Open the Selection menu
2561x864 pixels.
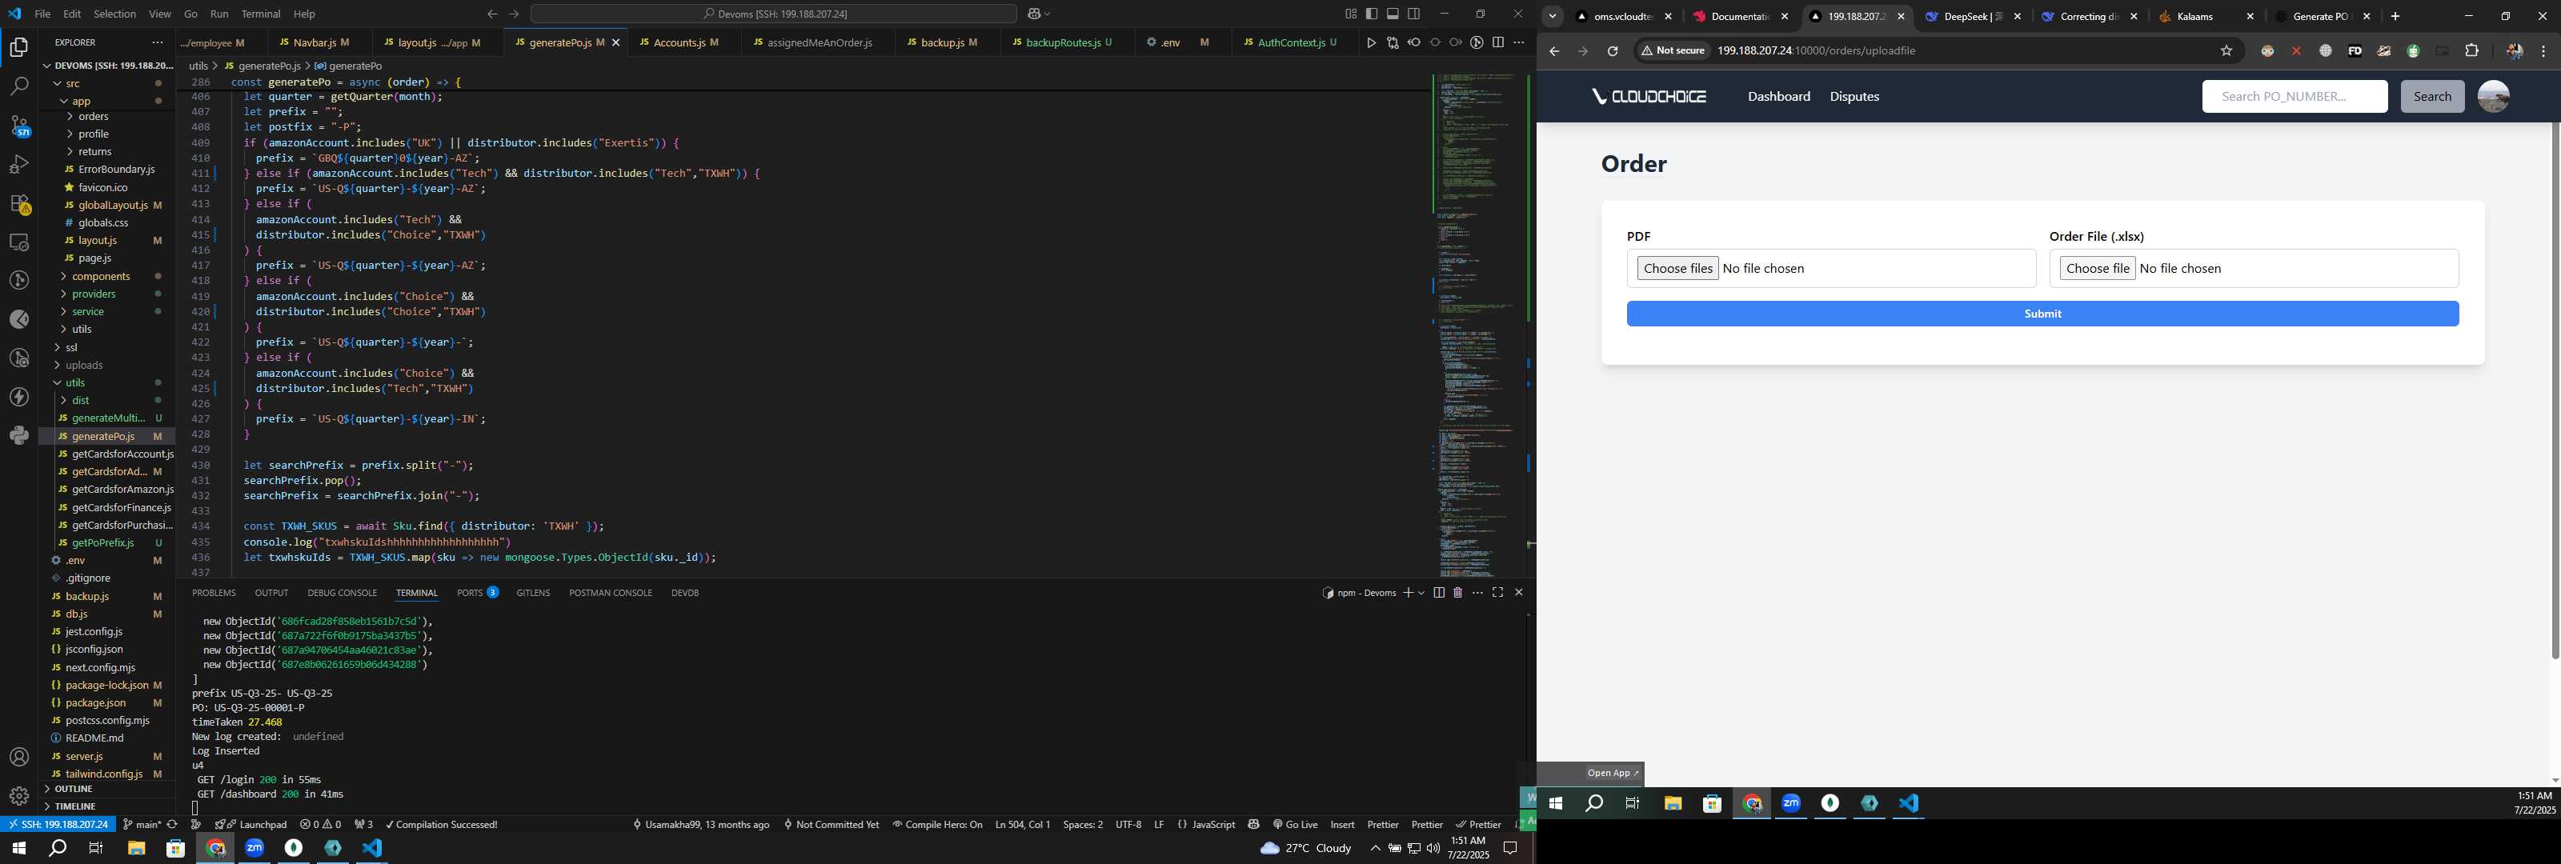pyautogui.click(x=114, y=14)
